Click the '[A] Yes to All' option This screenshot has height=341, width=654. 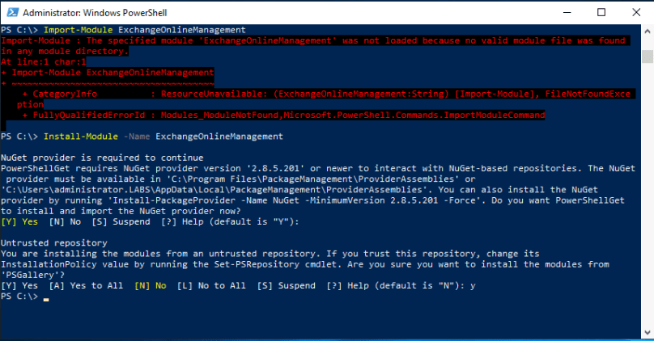85,286
